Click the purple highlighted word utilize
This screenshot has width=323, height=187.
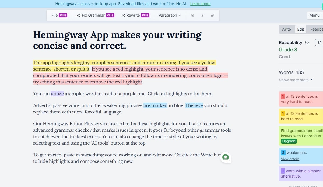coord(57,94)
